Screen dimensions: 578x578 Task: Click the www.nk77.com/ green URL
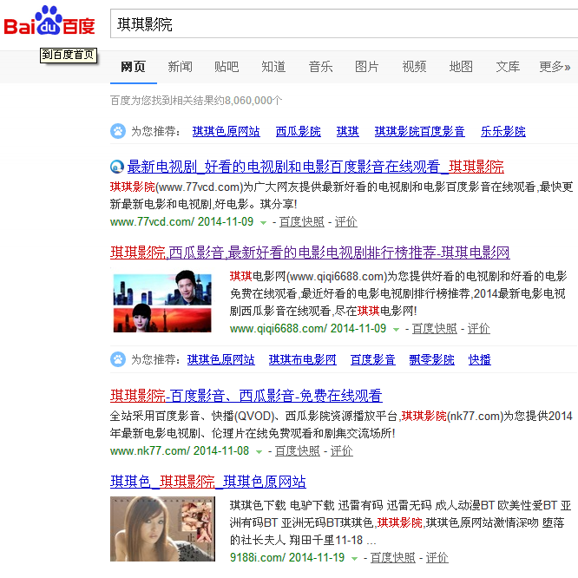pos(149,451)
